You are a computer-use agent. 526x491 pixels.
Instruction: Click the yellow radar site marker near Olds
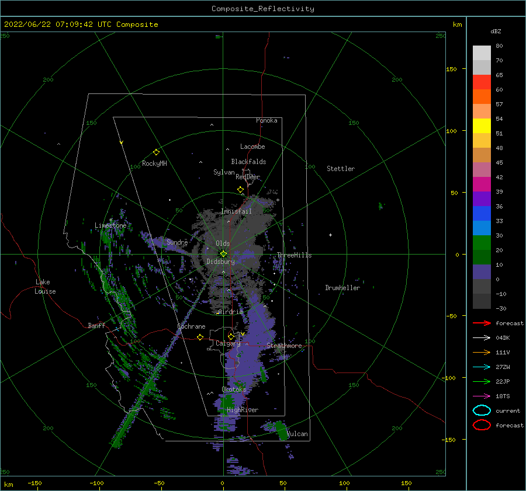(223, 254)
